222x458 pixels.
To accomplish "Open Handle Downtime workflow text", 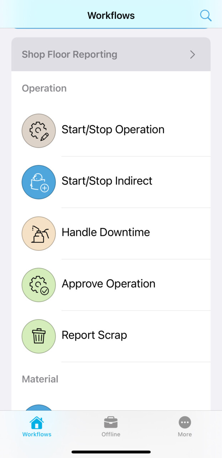I will coord(106,232).
